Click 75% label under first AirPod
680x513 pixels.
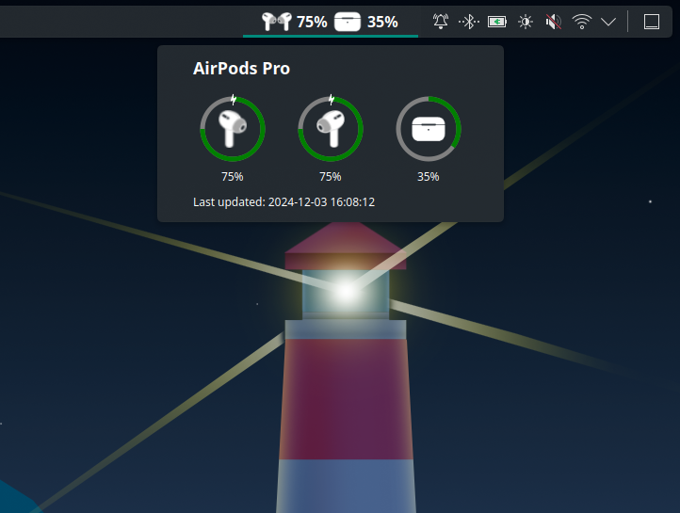point(233,177)
